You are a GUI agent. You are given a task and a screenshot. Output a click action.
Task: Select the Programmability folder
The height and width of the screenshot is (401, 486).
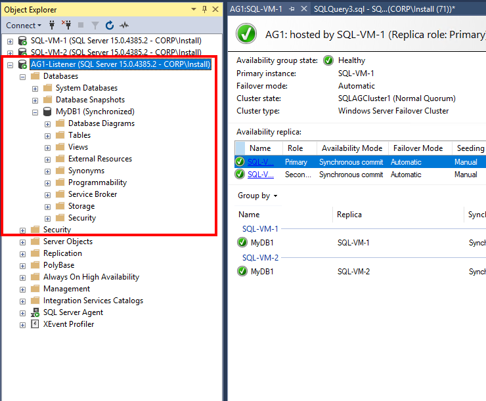click(97, 182)
